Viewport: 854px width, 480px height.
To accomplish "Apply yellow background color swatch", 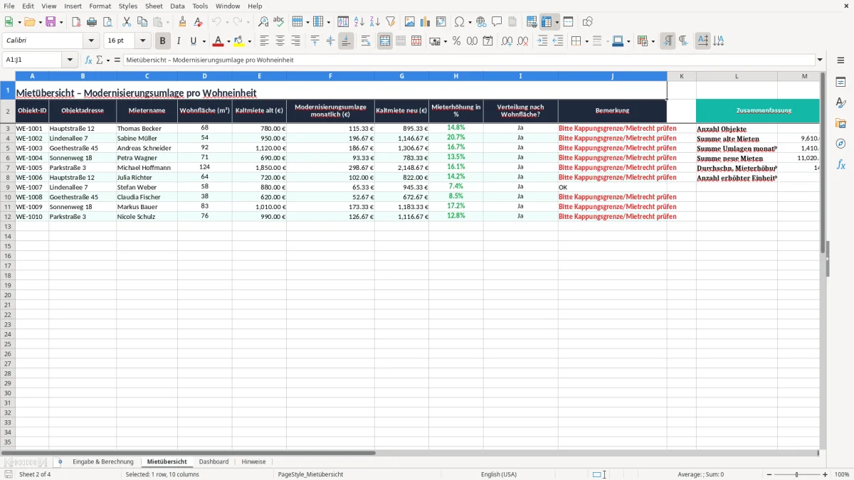I will coord(239,41).
